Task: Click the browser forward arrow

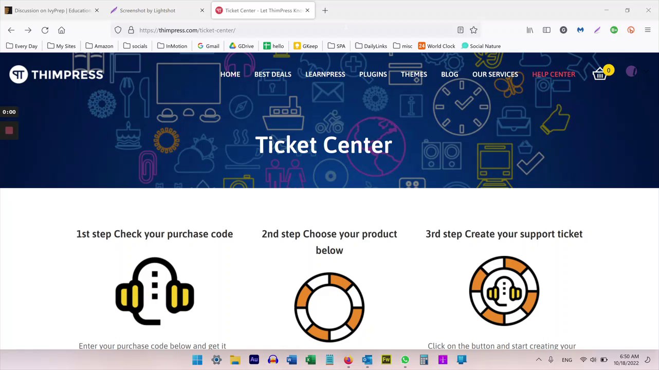Action: click(28, 30)
